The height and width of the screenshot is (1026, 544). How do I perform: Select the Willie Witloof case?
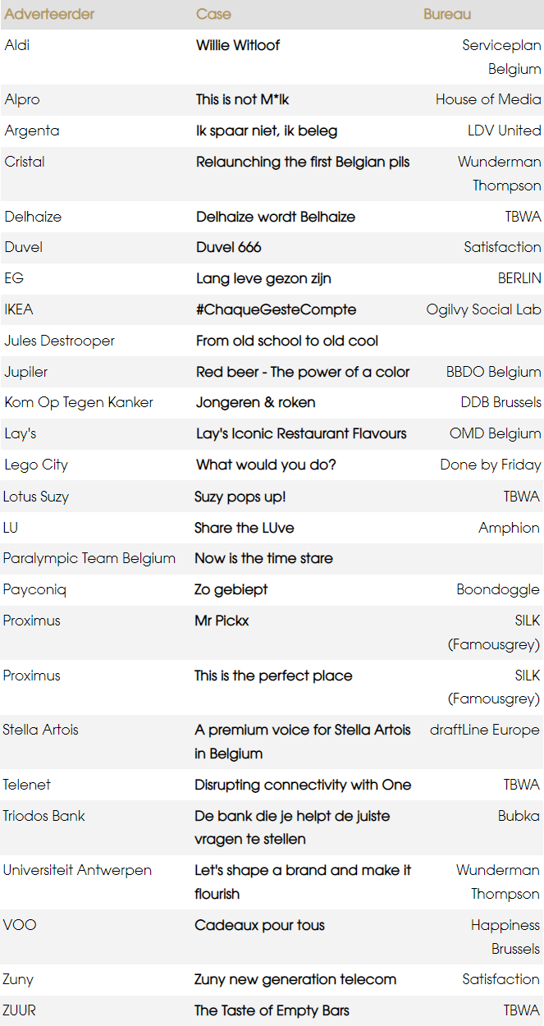[x=238, y=45]
